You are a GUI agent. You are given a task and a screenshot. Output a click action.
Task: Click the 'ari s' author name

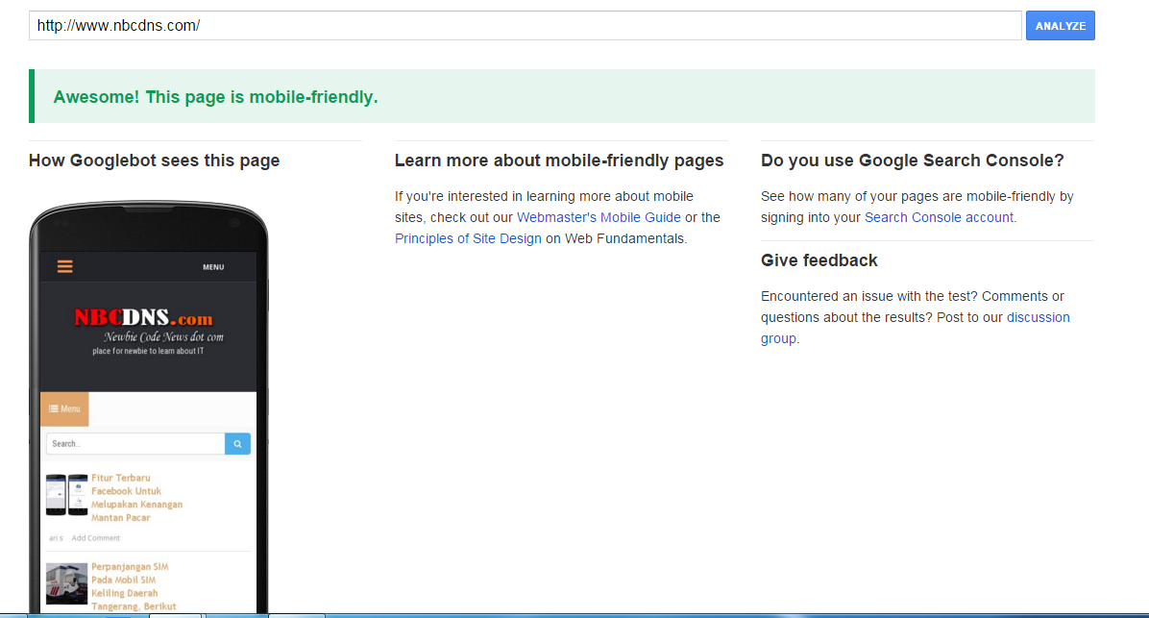56,538
